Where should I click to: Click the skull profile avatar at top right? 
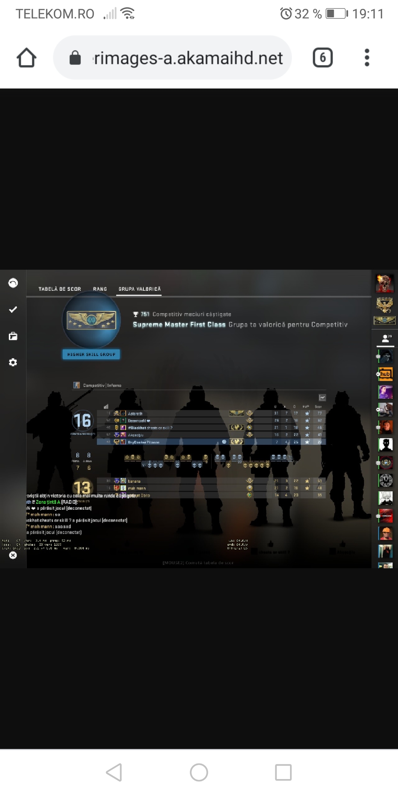385,283
